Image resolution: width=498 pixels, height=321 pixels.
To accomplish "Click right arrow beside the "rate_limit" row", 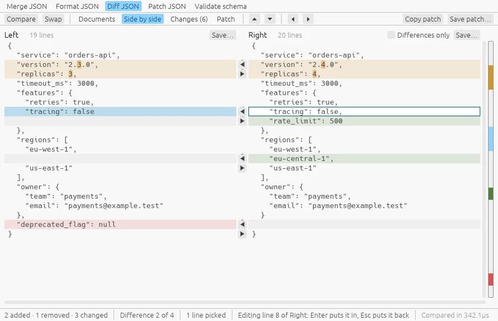I will pos(242,121).
